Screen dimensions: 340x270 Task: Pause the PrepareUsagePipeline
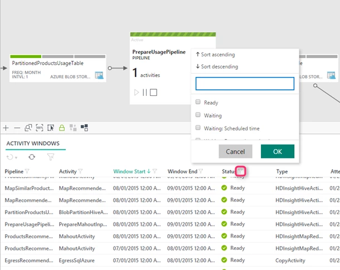click(x=144, y=93)
